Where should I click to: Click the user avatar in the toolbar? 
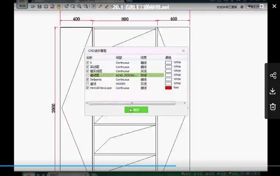click(22, 4)
